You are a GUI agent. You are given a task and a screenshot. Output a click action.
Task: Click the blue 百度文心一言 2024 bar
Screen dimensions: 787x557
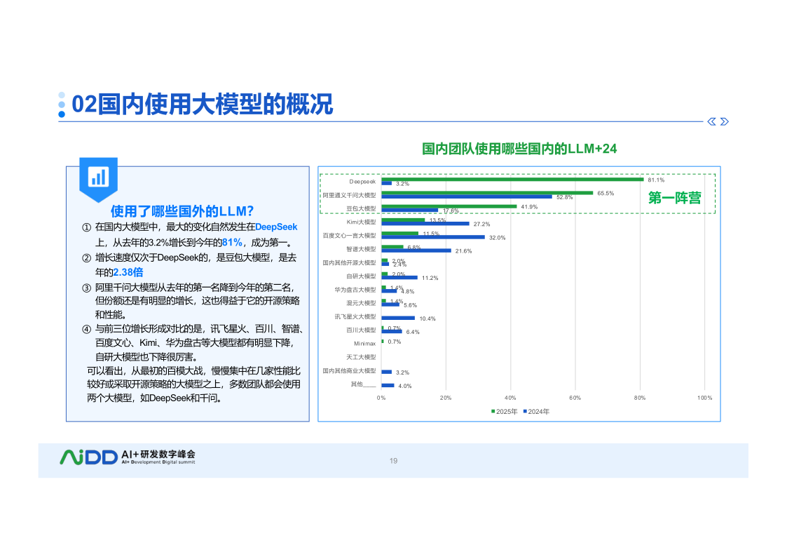[433, 237]
